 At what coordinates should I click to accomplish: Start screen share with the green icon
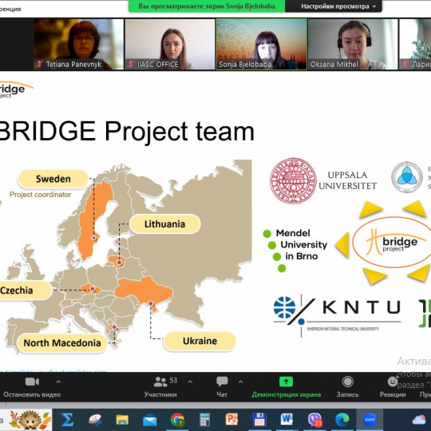coord(286,382)
